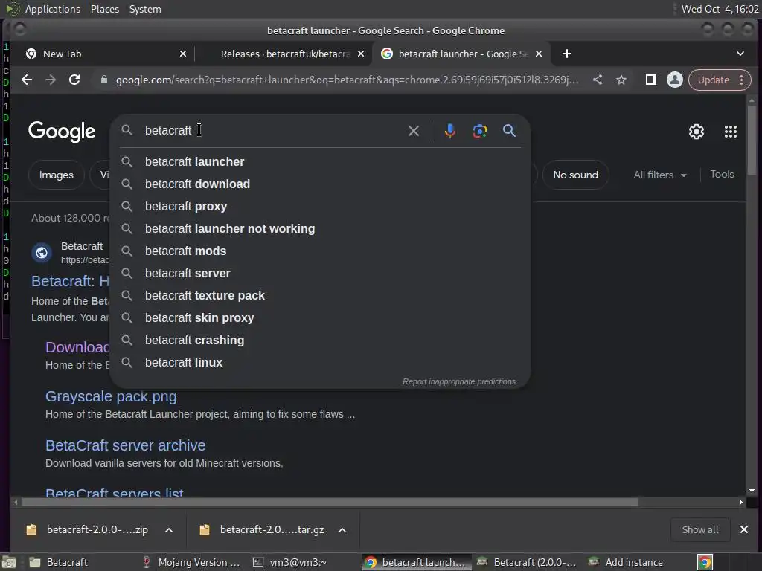Pick betacraft launcher not working suggestion

pos(321,229)
